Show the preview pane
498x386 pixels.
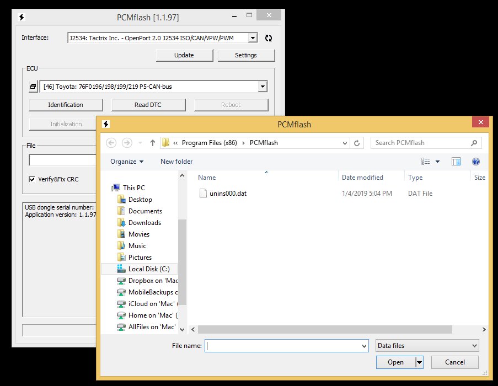[x=456, y=162]
